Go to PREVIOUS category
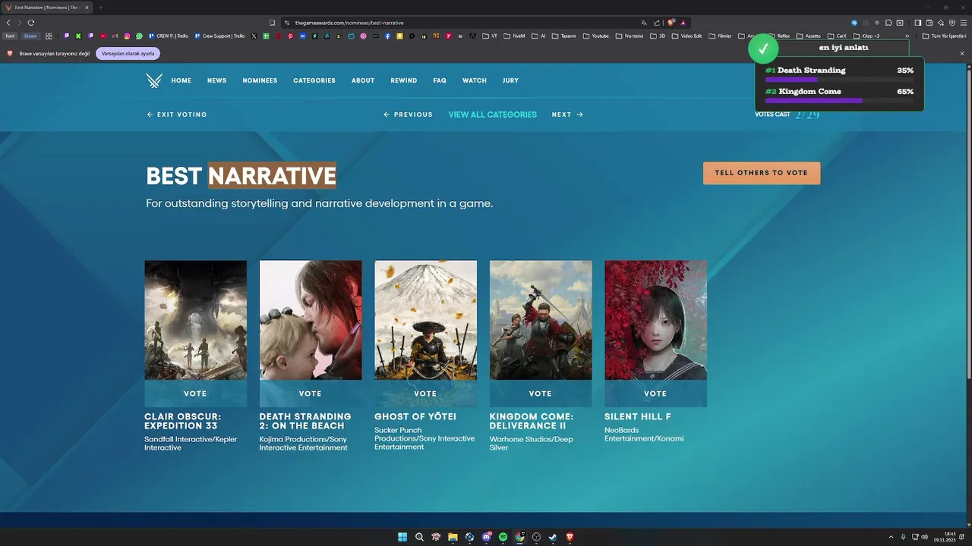 408,115
